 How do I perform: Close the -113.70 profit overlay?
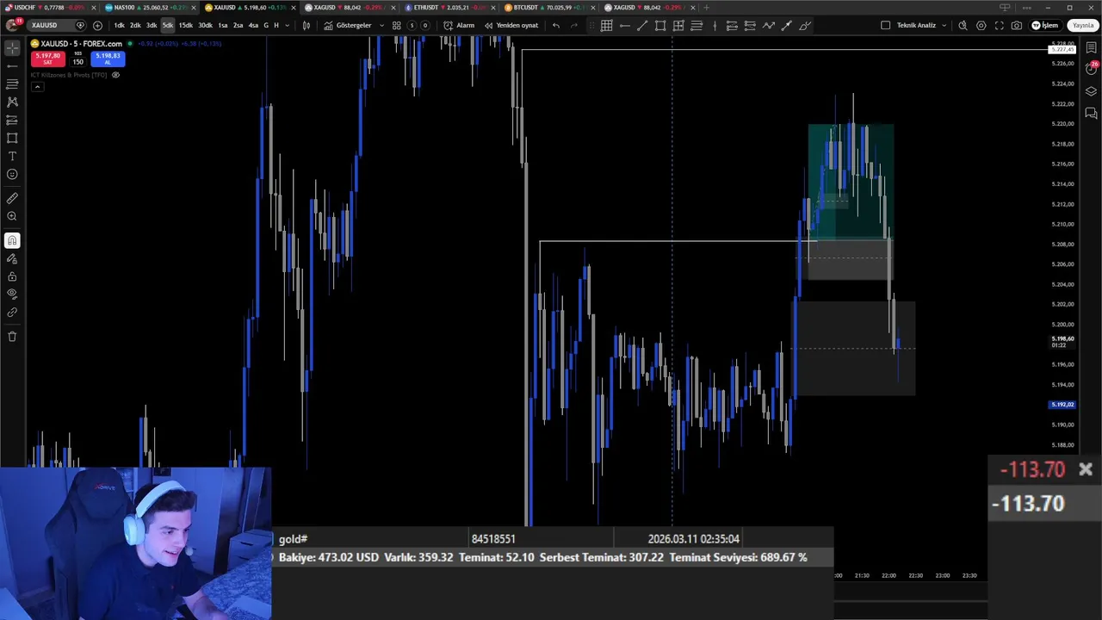coord(1086,469)
